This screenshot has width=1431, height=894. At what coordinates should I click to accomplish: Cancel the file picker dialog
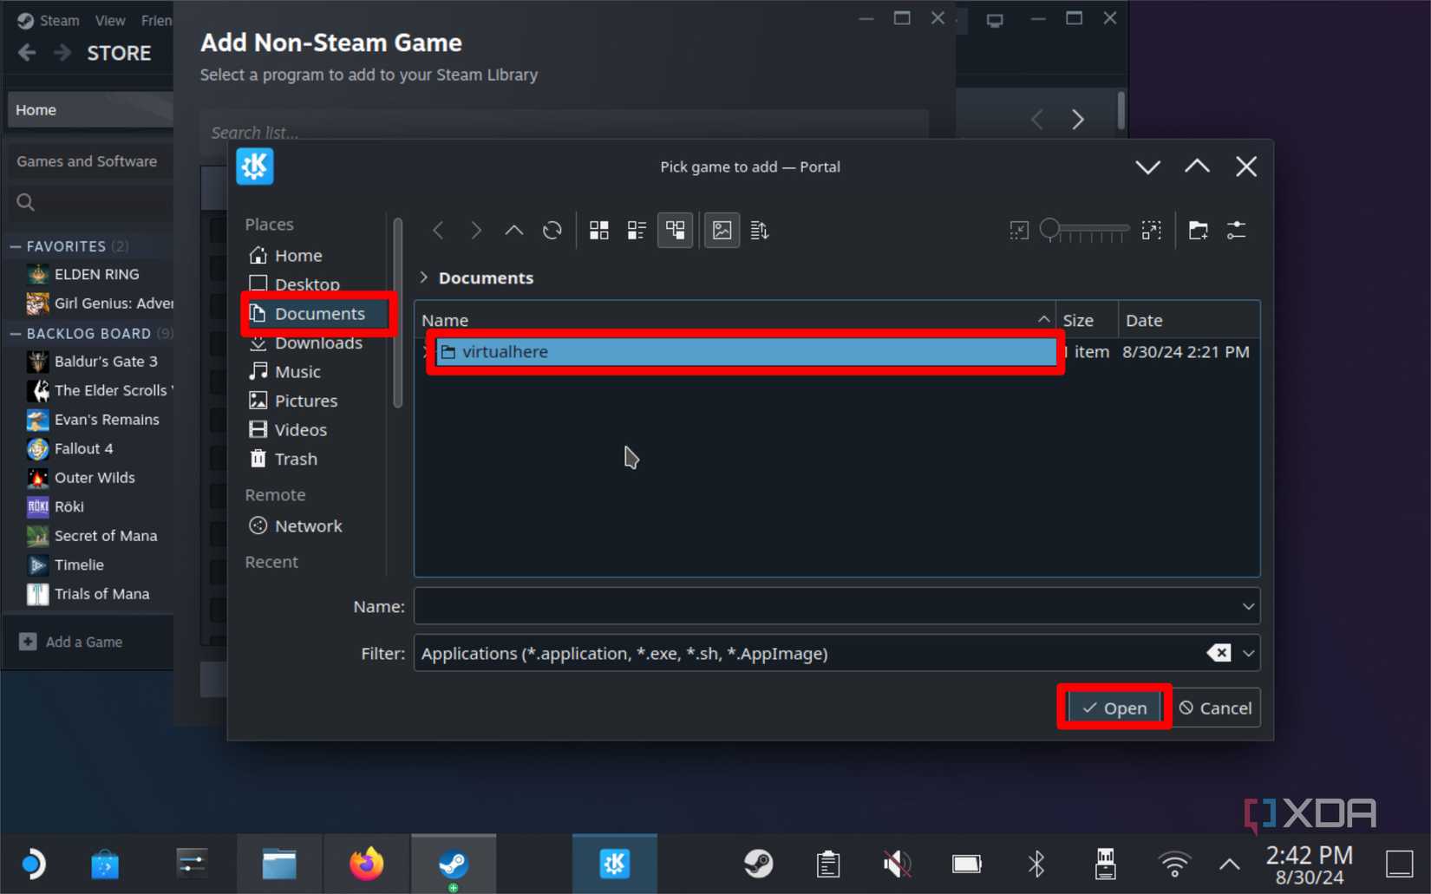(x=1214, y=708)
